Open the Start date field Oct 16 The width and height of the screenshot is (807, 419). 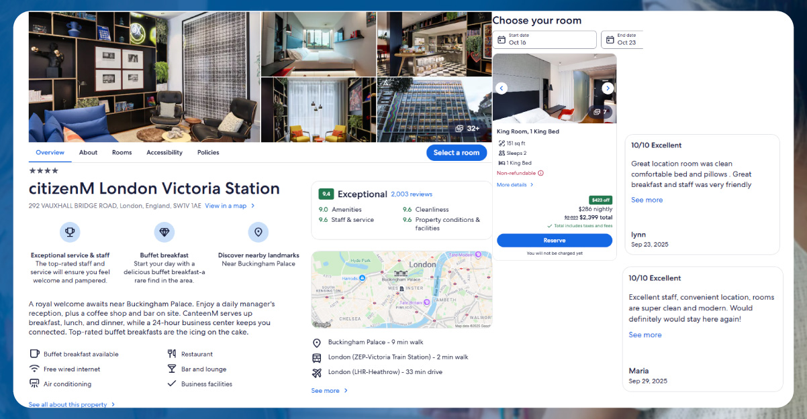point(544,40)
